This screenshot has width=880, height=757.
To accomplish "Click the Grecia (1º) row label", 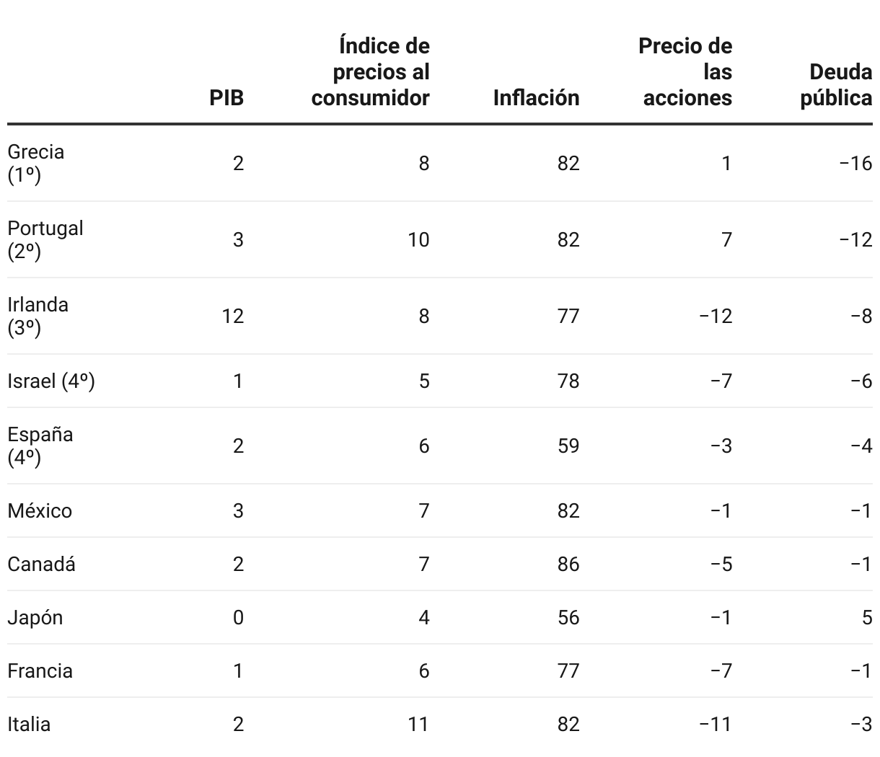I will 36,163.
